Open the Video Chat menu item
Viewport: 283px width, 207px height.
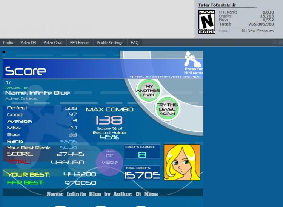pos(53,43)
